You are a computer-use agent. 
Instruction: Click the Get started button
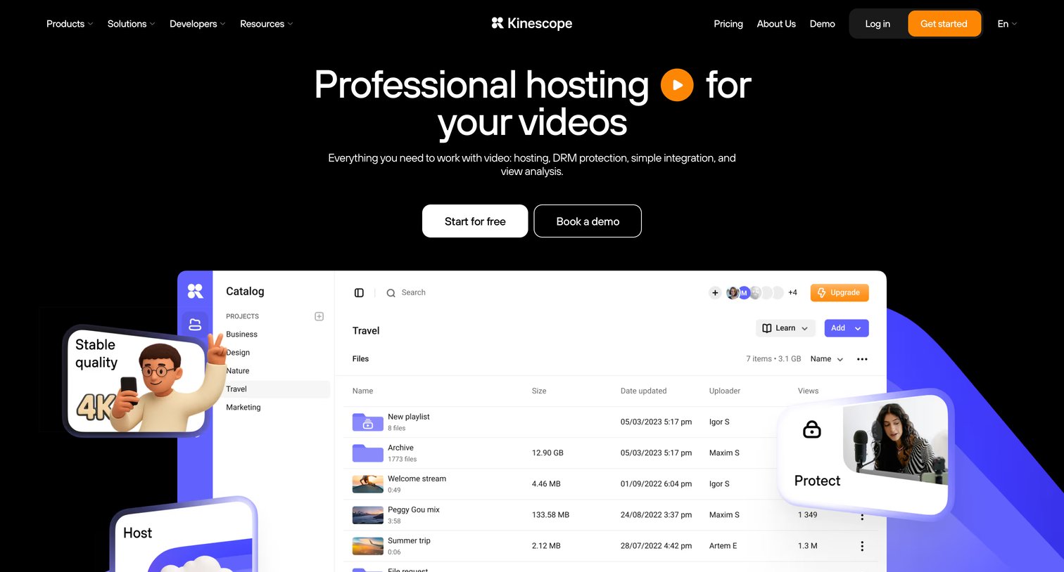click(x=944, y=24)
